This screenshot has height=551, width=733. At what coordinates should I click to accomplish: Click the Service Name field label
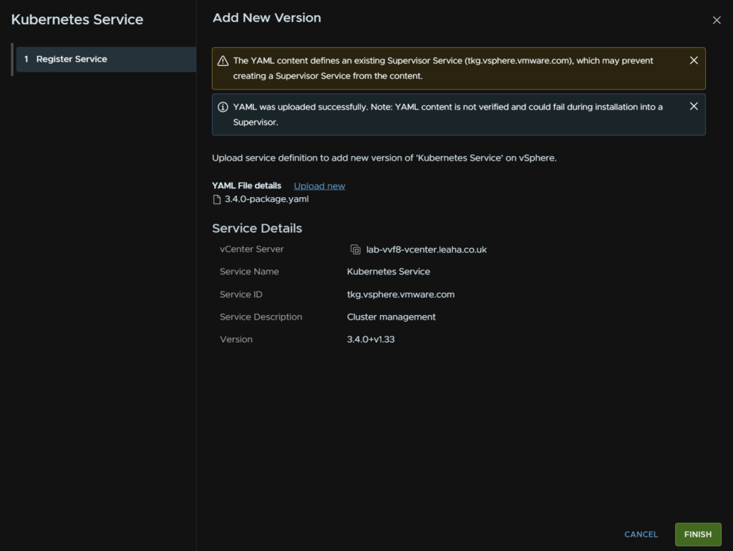pyautogui.click(x=250, y=272)
